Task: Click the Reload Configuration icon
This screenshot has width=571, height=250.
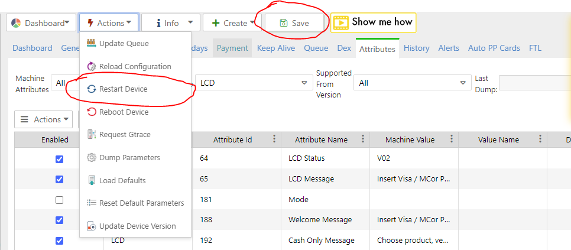Action: pos(91,66)
